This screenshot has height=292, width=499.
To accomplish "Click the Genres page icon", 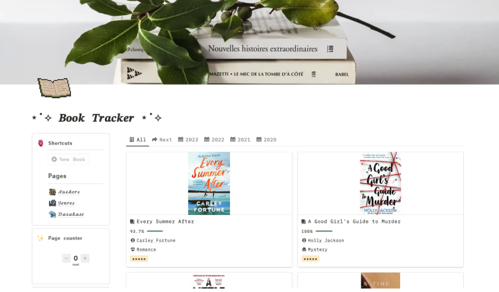I will (x=52, y=203).
